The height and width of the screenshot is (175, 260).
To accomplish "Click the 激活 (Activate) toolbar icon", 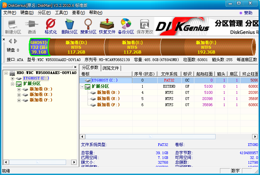I will [32, 26].
